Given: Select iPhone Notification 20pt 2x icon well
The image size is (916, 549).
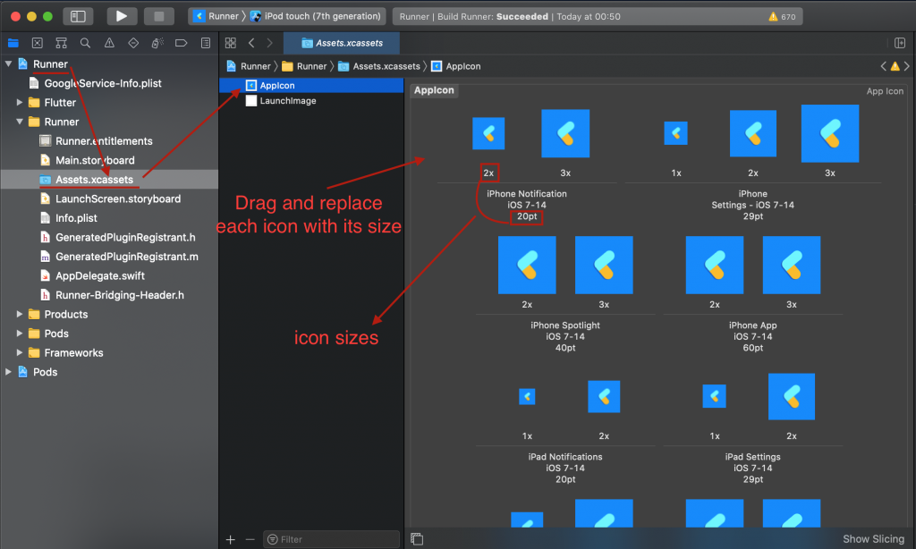Looking at the screenshot, I should [x=488, y=134].
